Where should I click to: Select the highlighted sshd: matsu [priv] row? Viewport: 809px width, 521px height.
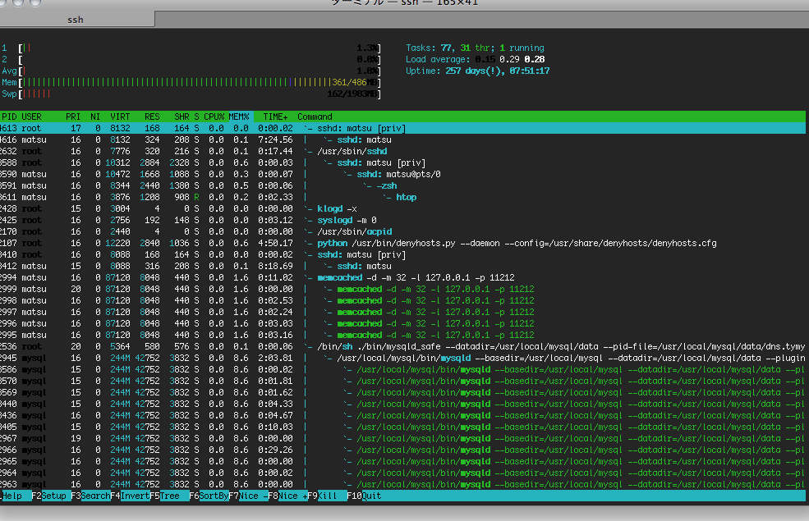(402, 128)
